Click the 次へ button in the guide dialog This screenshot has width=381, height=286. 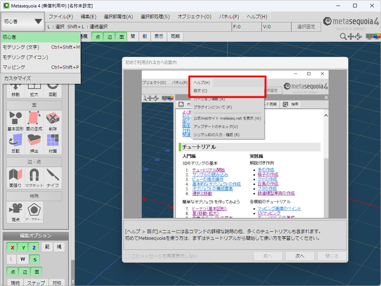(x=299, y=257)
